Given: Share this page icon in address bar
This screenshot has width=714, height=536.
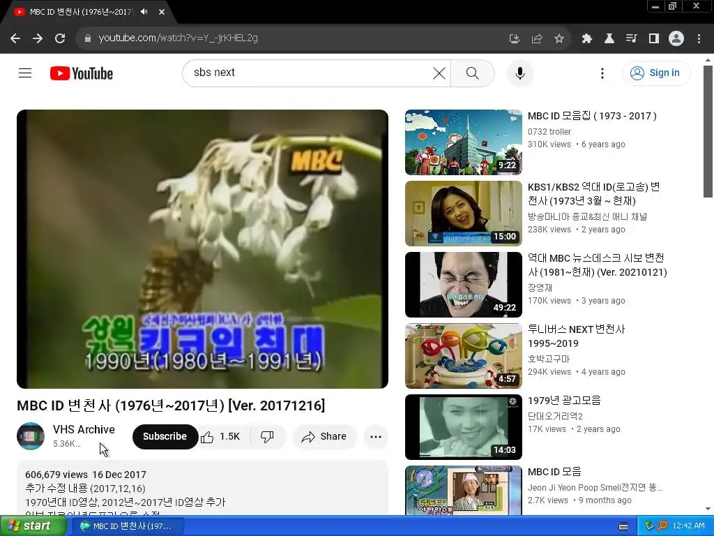Looking at the screenshot, I should click(x=537, y=38).
